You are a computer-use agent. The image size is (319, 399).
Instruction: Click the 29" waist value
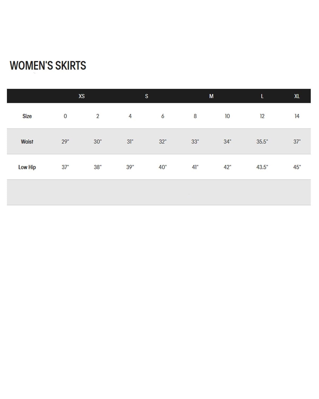[x=65, y=142]
